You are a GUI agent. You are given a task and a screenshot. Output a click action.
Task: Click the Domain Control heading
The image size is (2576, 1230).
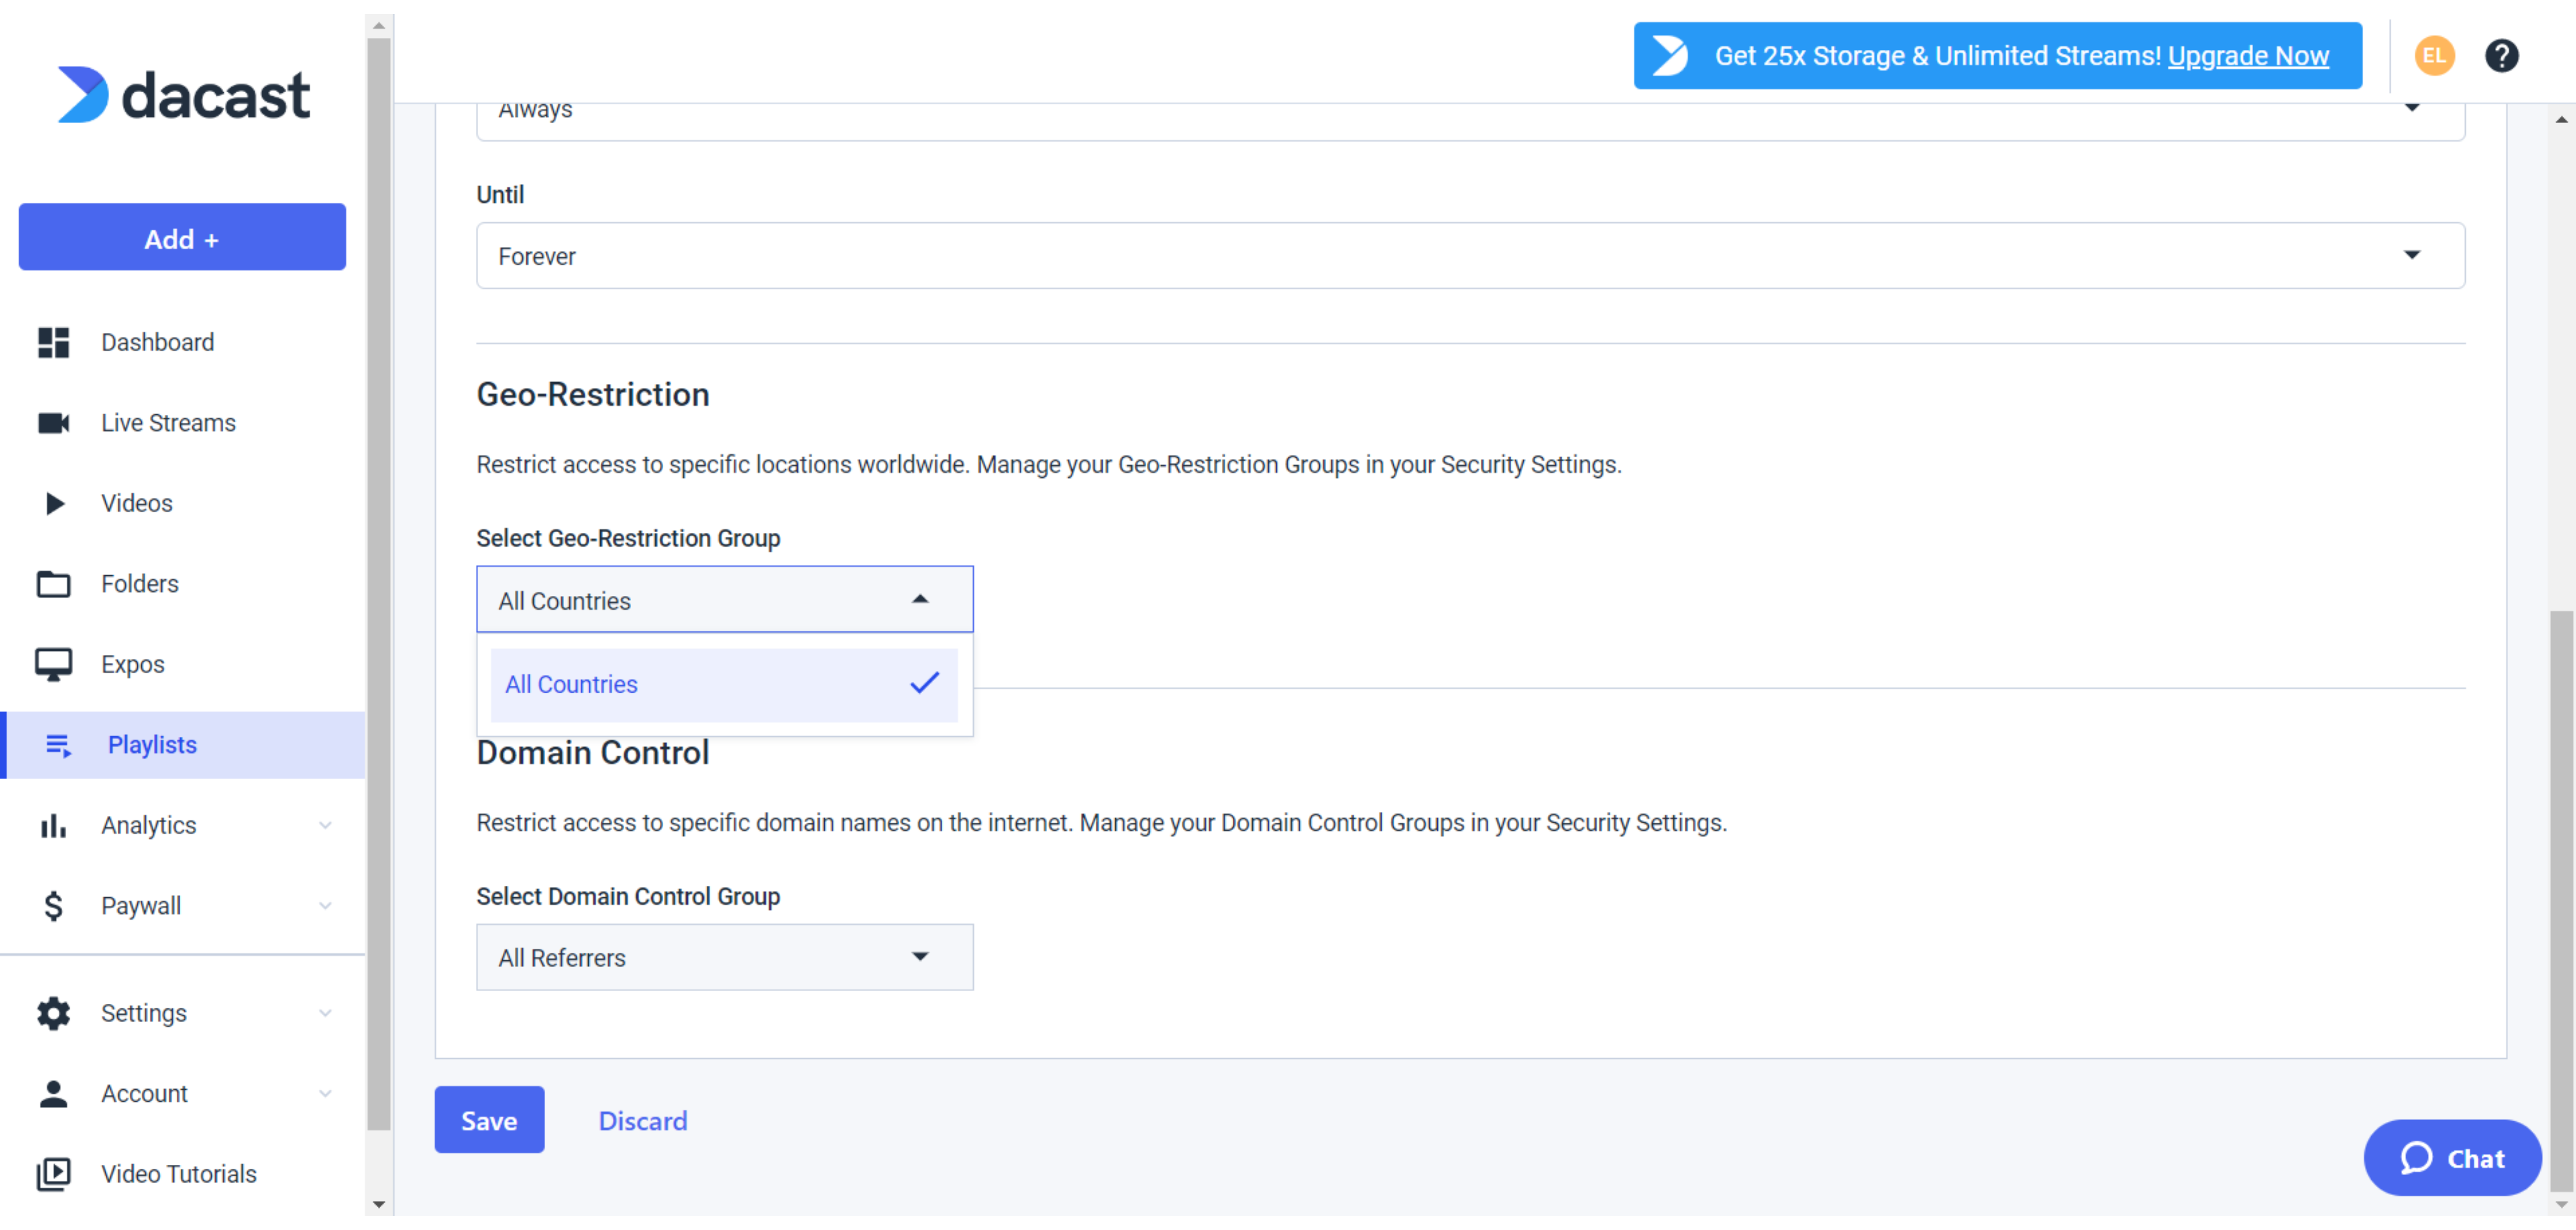coord(593,753)
